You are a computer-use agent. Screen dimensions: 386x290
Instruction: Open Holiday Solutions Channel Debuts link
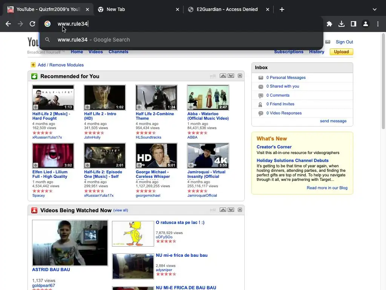pos(293,160)
